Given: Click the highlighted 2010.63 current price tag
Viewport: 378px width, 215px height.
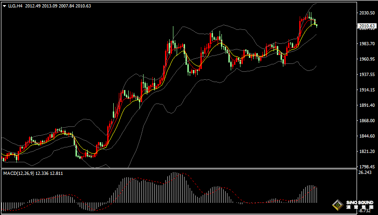Looking at the screenshot, I should click(368, 26).
